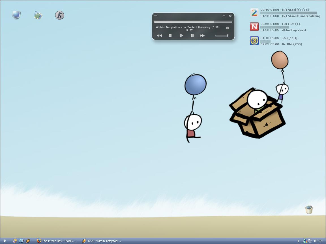The height and width of the screenshot is (244, 326).
Task: Open the My Computer desktop icon
Action: [17, 15]
